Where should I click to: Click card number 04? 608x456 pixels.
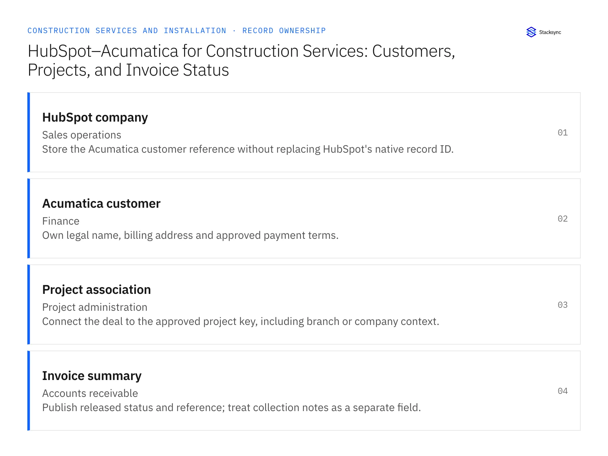562,391
